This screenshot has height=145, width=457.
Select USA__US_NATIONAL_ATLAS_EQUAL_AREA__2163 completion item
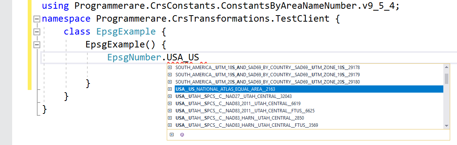tap(308, 89)
